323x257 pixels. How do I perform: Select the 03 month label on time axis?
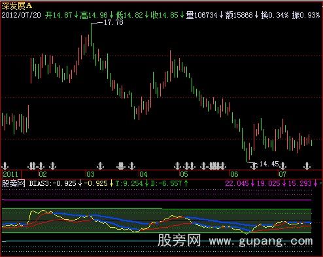pos(90,174)
